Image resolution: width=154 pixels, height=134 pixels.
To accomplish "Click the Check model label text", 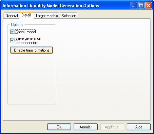I will [x=26, y=32].
